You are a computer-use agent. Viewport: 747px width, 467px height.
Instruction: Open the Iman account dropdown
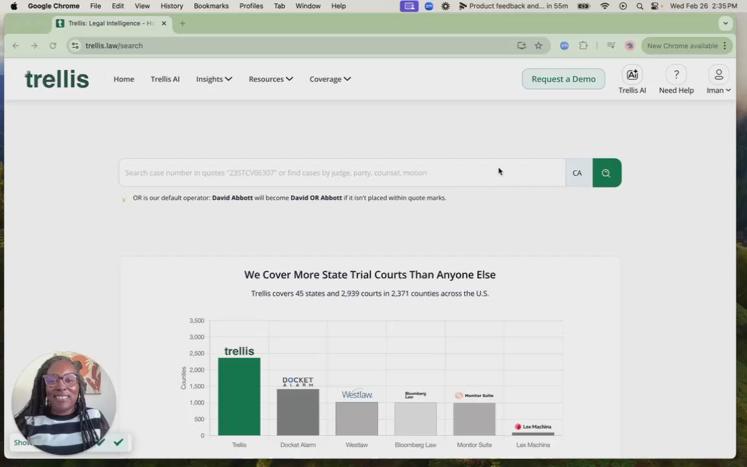coord(718,91)
